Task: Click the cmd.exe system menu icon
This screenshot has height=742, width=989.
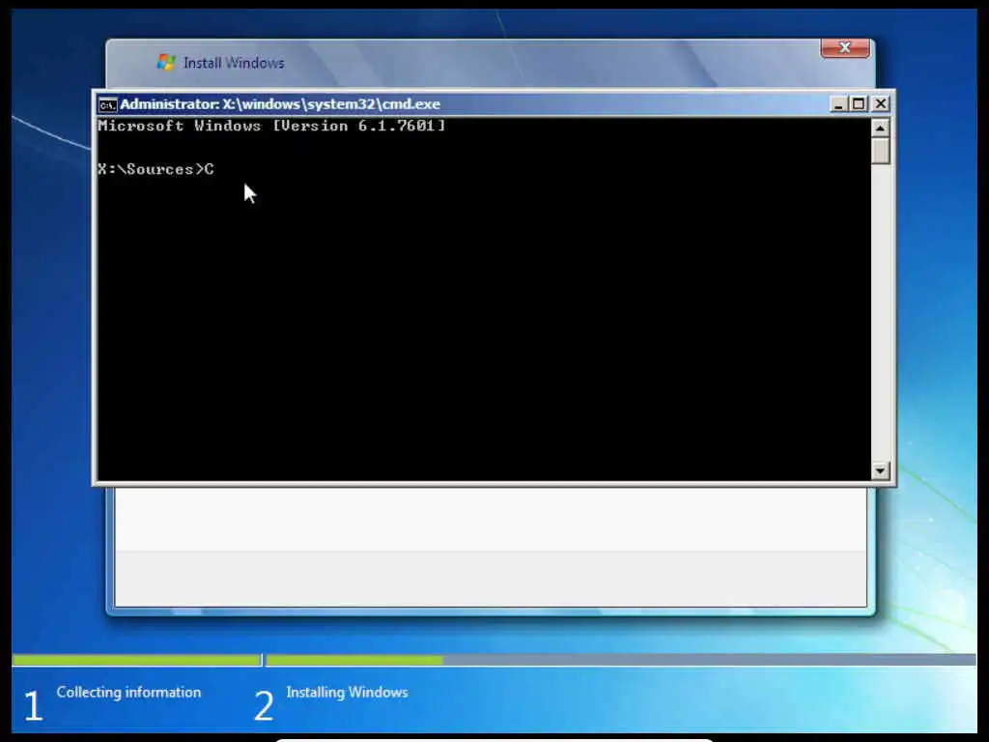Action: tap(108, 104)
